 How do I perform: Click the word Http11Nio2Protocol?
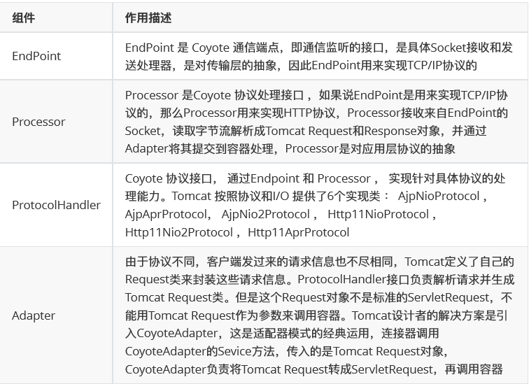178,232
